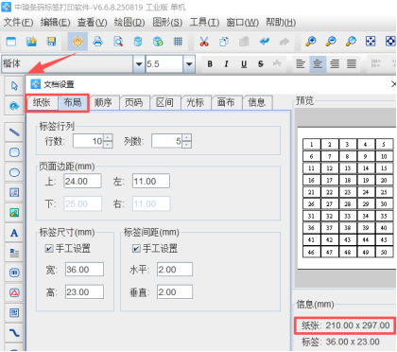Select the barcode tool in sidebar
397x352 pixels.
click(x=14, y=273)
